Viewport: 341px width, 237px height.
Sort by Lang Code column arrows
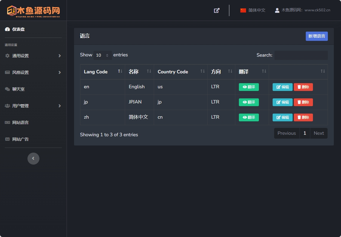(x=120, y=71)
